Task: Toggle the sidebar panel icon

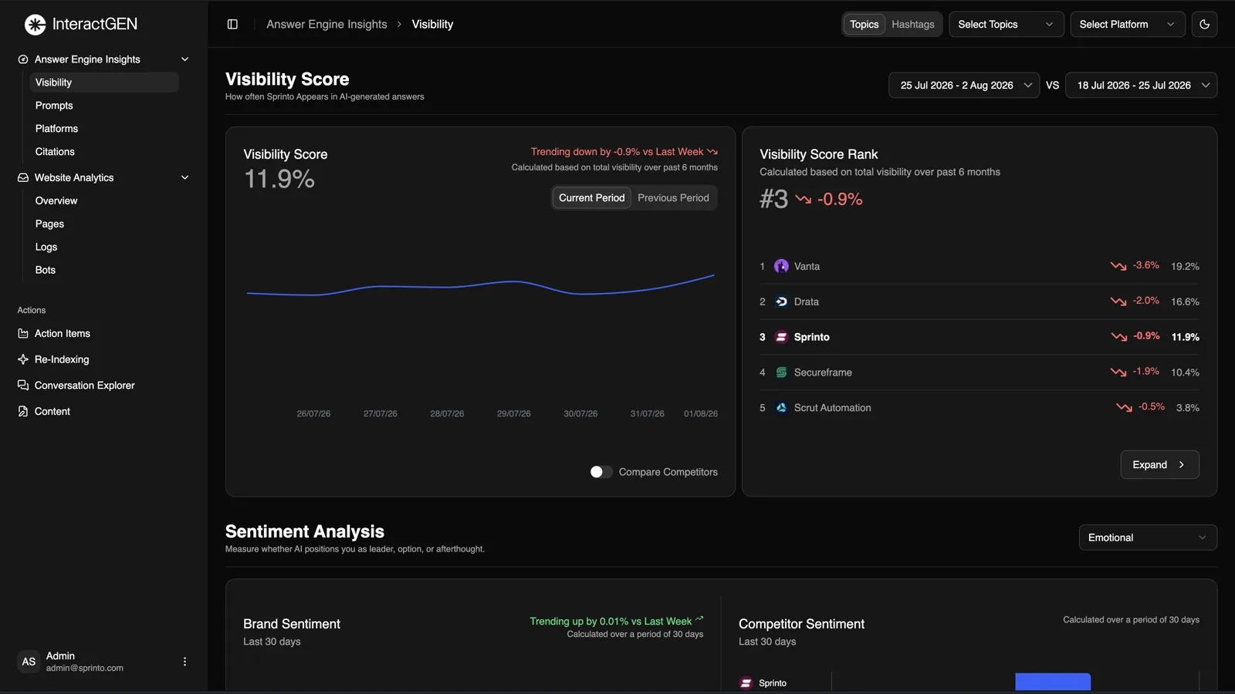Action: [x=232, y=25]
